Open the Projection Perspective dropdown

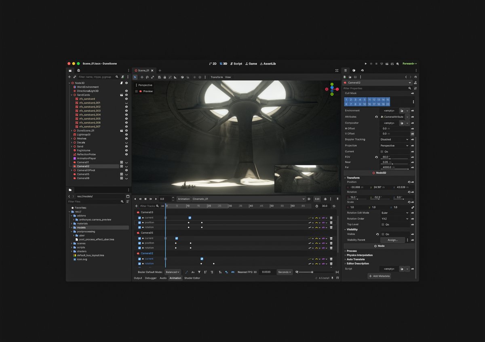pos(394,146)
